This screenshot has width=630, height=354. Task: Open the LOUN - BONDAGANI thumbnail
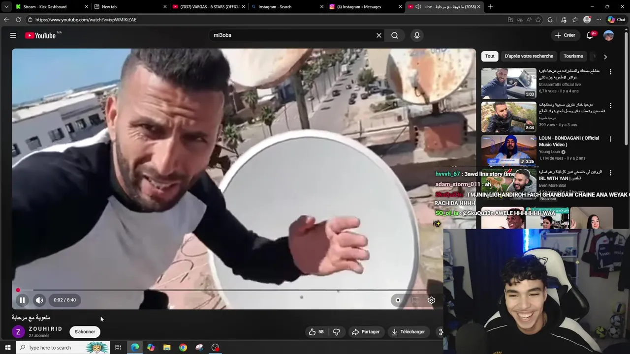pyautogui.click(x=509, y=150)
